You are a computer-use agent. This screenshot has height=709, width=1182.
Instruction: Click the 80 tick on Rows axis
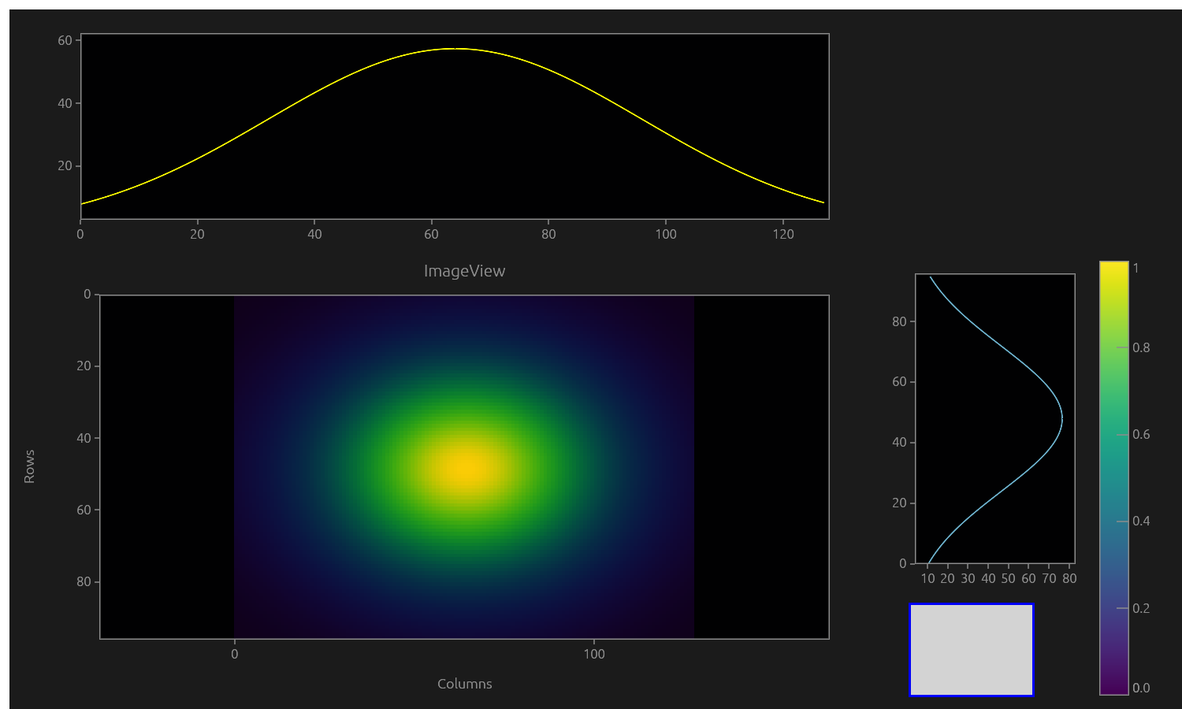tap(84, 581)
